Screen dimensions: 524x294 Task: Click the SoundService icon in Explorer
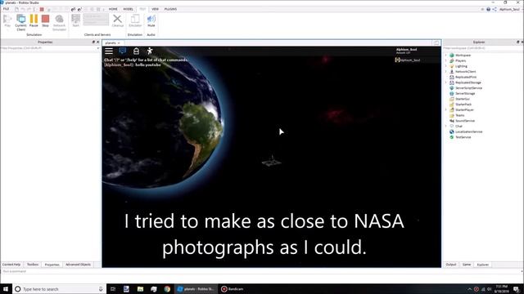click(x=451, y=121)
